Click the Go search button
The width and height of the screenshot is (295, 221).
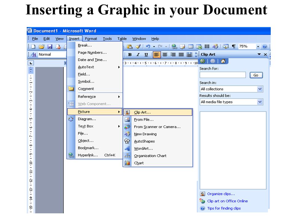click(x=256, y=75)
